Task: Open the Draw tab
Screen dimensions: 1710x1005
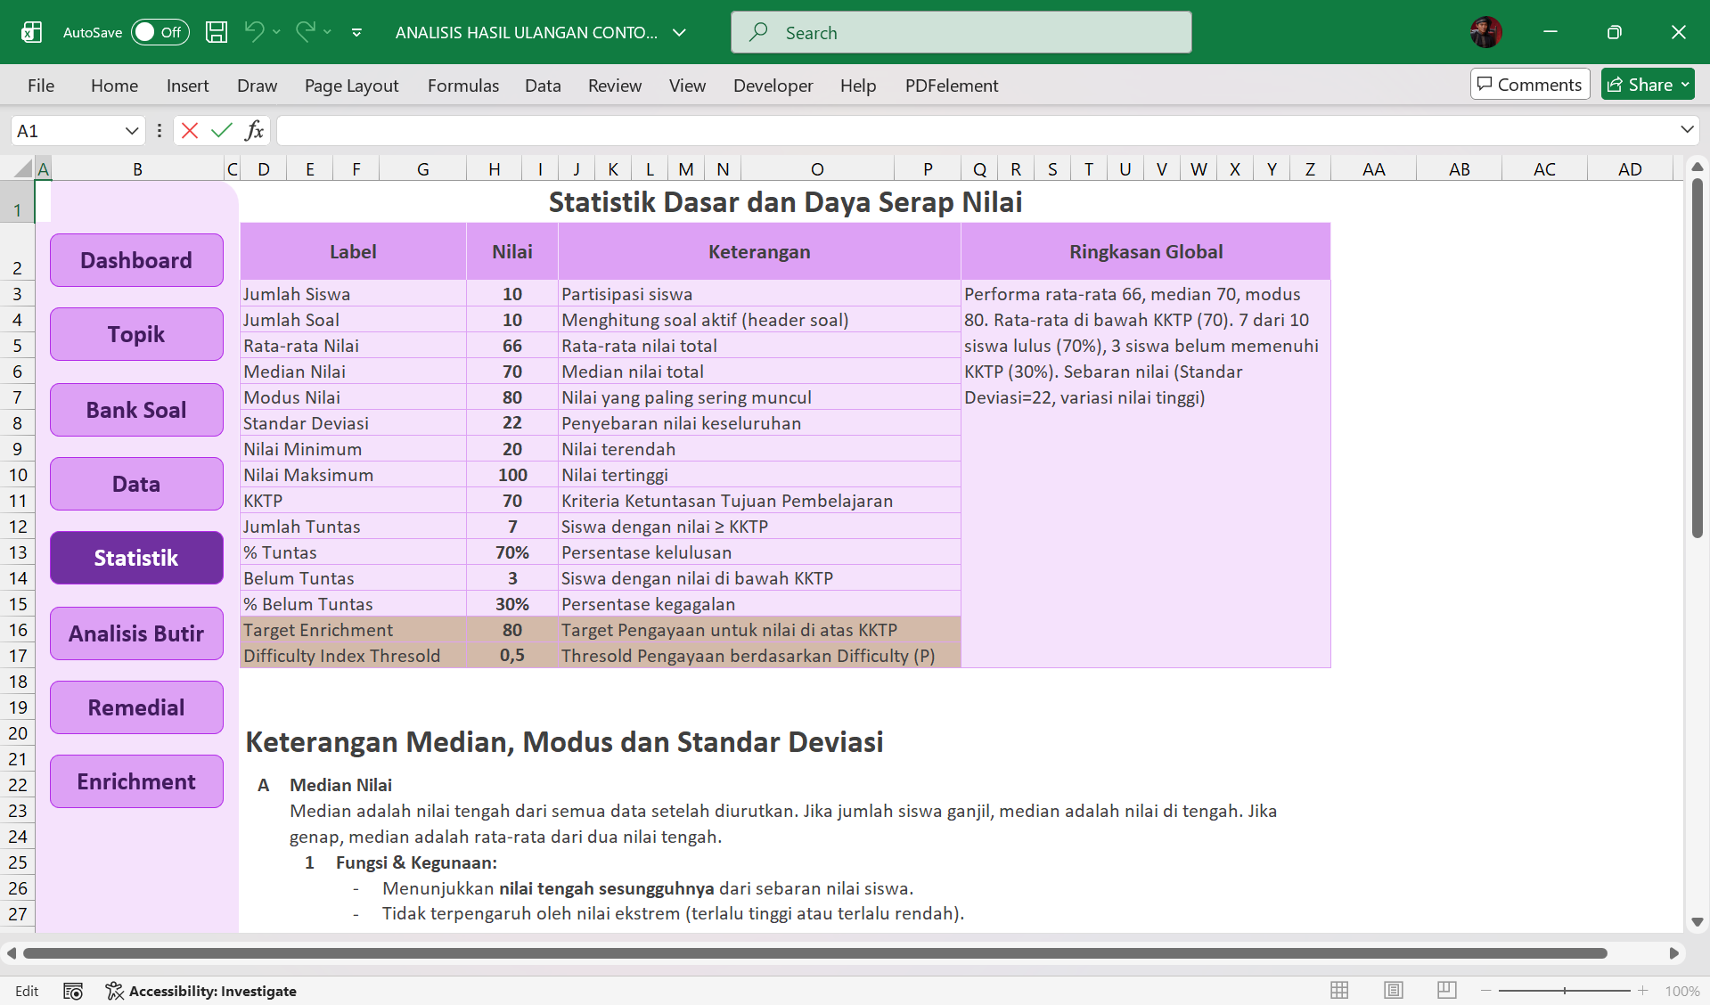Action: click(x=257, y=86)
